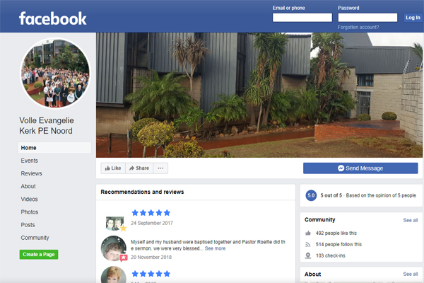Open Reviews from the sidebar menu
Screen dimensions: 424x283
pos(32,173)
